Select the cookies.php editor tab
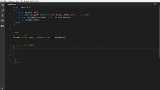This screenshot has width=160, height=90. coord(12,4)
